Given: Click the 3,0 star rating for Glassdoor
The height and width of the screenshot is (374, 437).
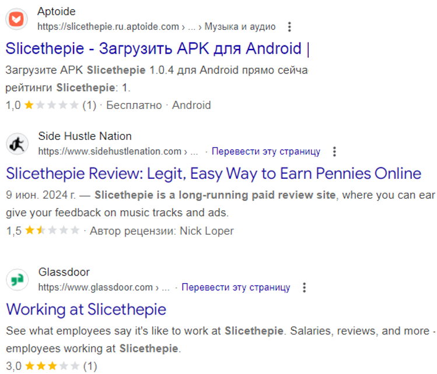Looking at the screenshot, I should pos(51,366).
